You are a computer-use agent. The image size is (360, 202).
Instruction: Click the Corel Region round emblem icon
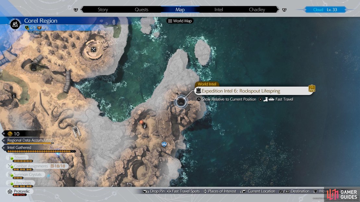[15, 24]
